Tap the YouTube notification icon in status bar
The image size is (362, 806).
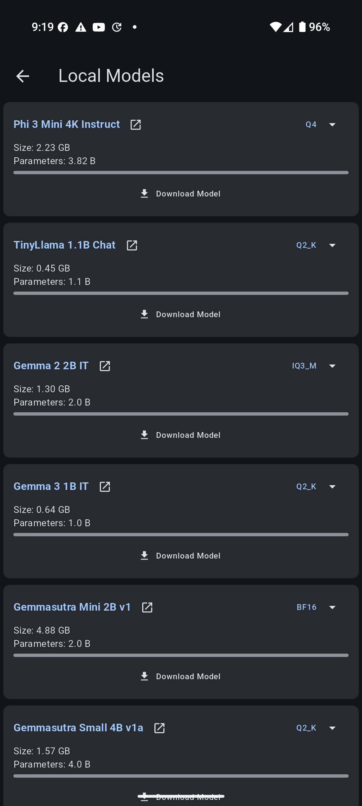(99, 27)
